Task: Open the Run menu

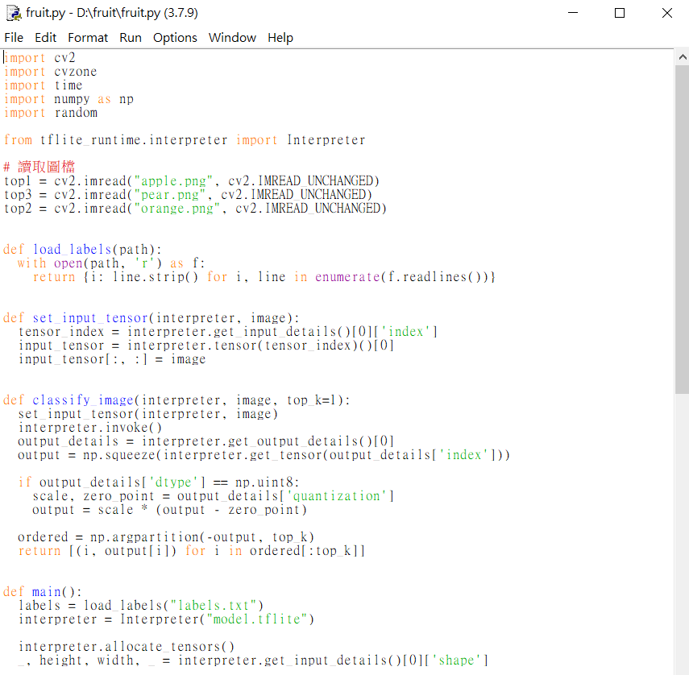Action: [131, 38]
